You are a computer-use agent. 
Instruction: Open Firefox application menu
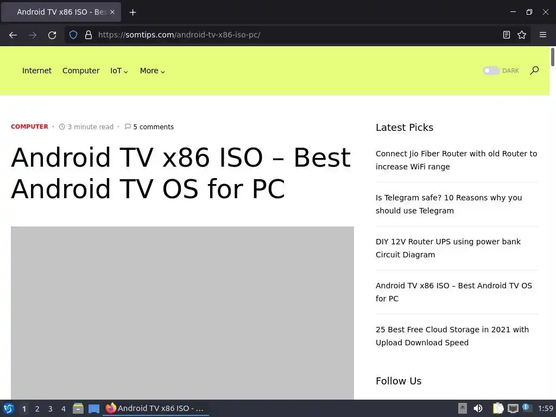pyautogui.click(x=543, y=35)
